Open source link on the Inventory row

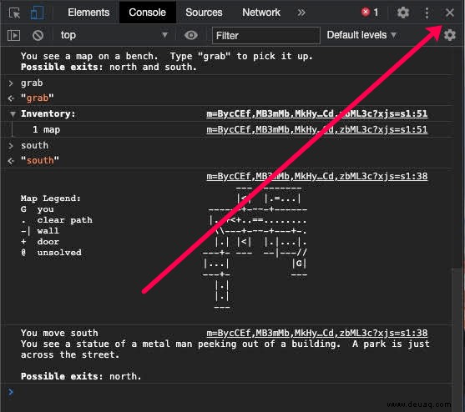click(x=316, y=113)
